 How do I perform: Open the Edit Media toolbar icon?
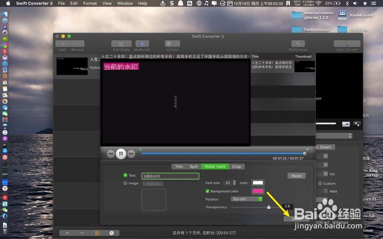click(x=121, y=44)
